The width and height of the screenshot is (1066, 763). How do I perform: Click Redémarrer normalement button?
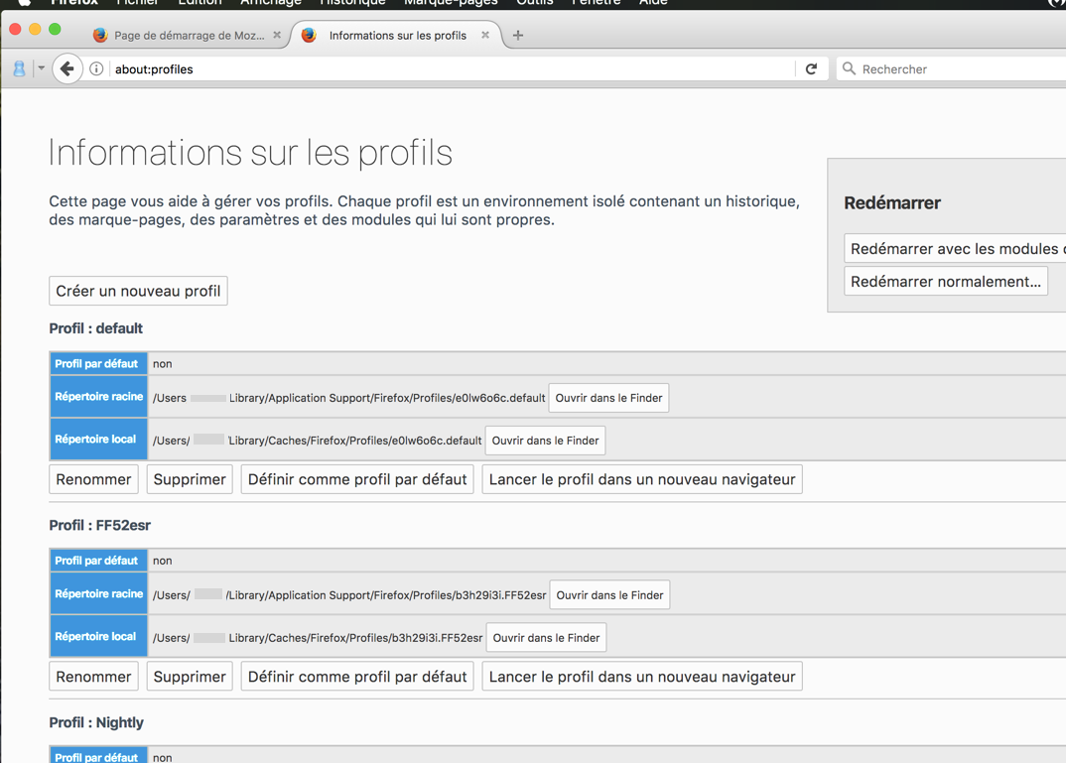[946, 281]
